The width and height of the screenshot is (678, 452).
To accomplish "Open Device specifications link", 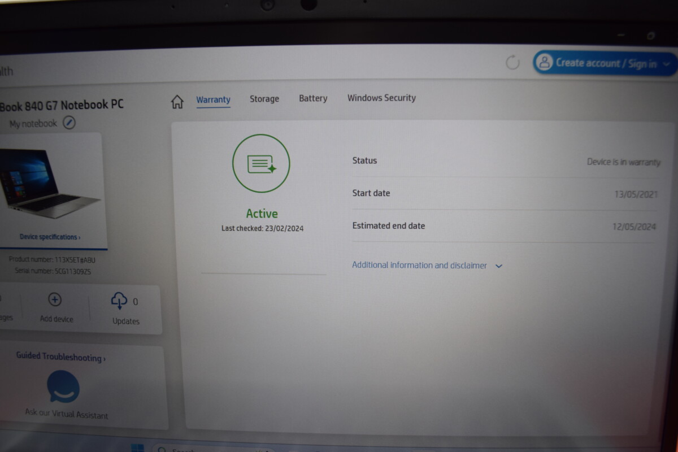I will point(50,237).
